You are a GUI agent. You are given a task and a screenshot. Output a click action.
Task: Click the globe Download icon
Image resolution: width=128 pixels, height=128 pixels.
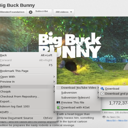coord(102,89)
